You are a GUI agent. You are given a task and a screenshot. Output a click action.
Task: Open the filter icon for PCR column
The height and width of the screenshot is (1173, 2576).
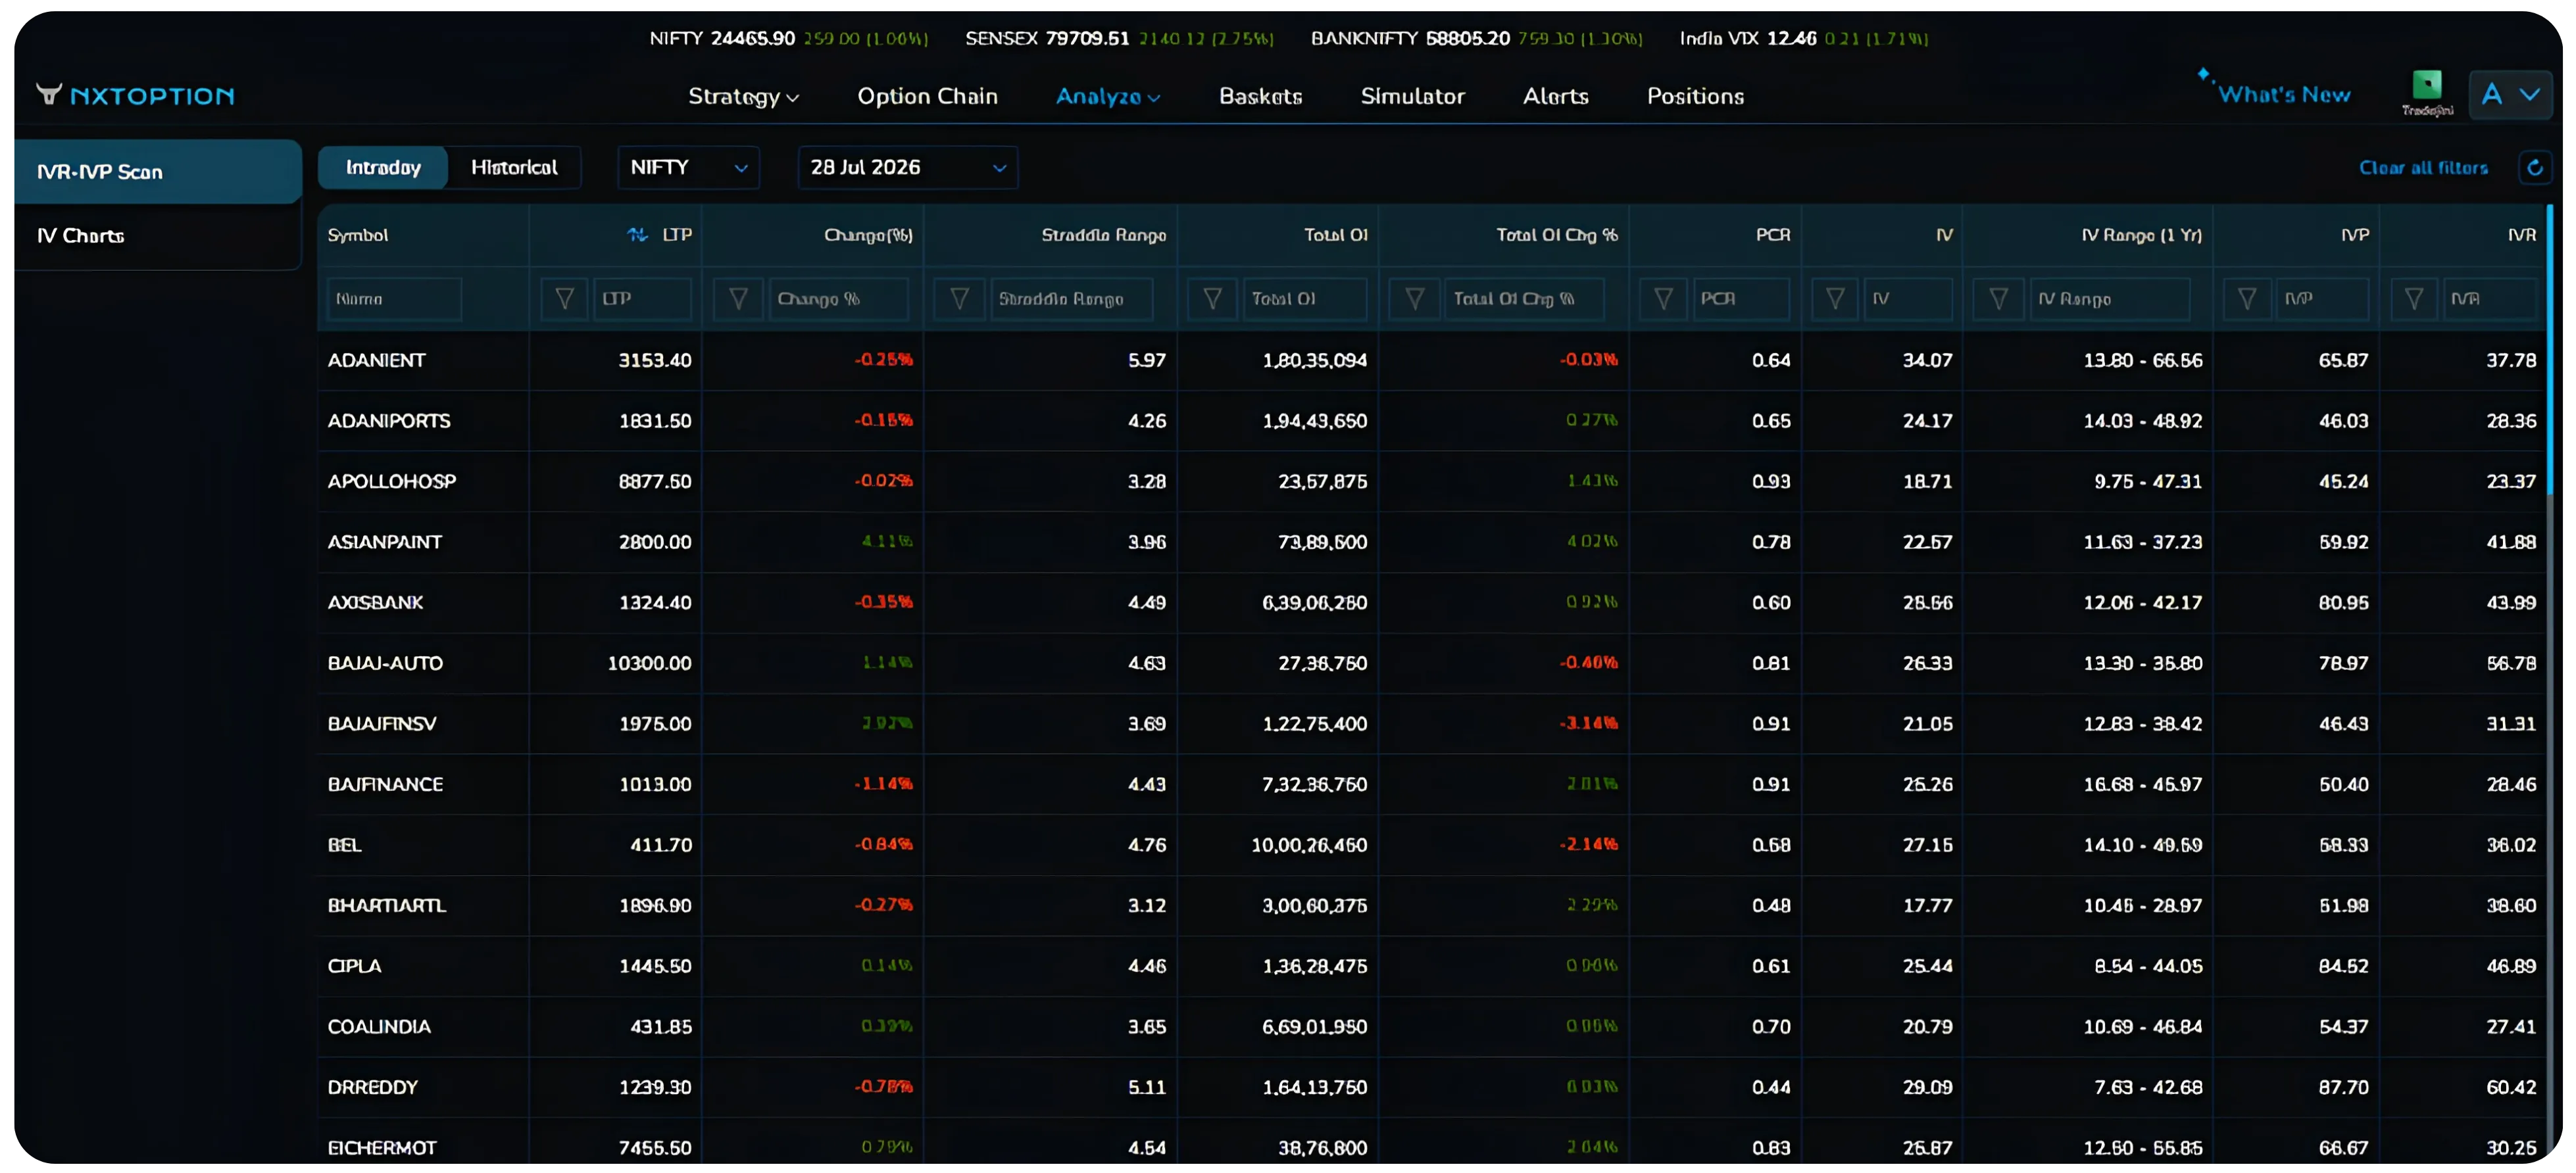point(1663,299)
